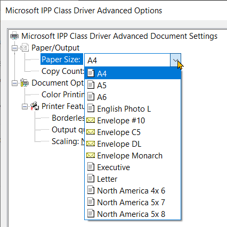Viewport: 227px width, 227px height.
Task: Collapse the Document Options tree node
Action: (15, 83)
